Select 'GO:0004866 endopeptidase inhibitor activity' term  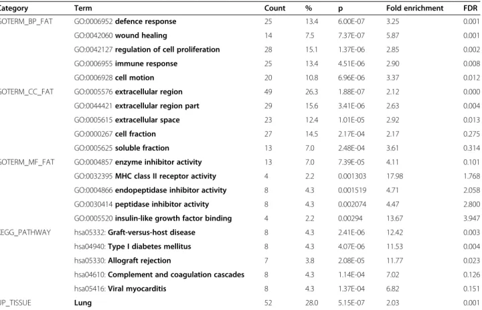coord(151,190)
